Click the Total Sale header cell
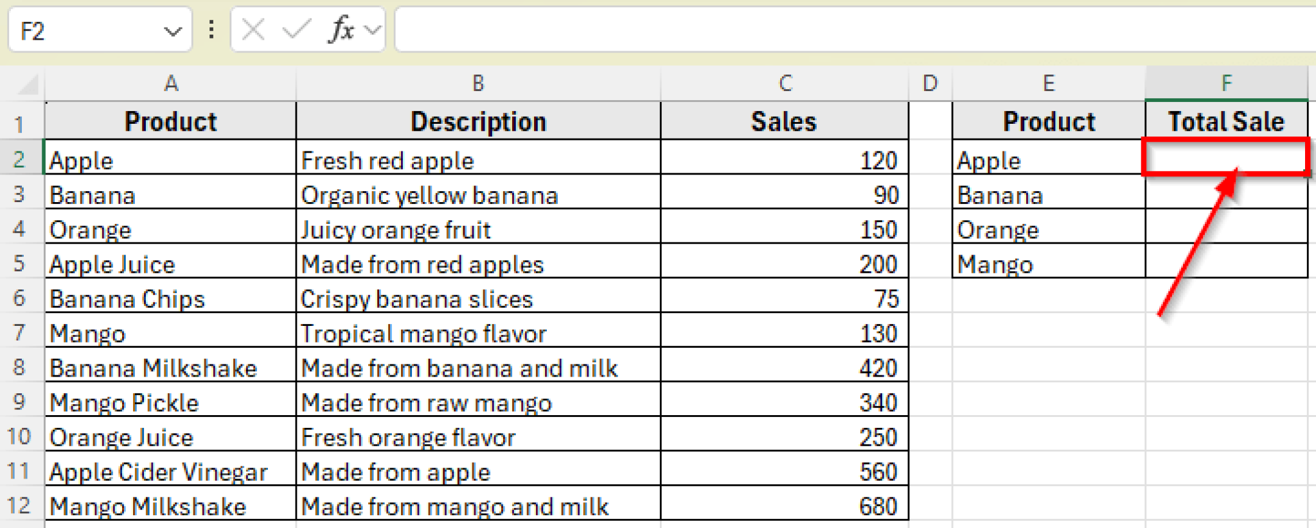 1226,121
